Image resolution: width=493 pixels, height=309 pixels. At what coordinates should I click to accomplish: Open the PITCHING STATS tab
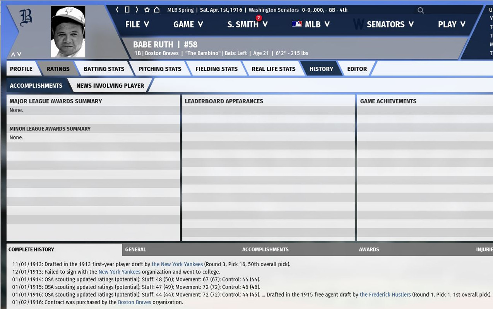160,69
